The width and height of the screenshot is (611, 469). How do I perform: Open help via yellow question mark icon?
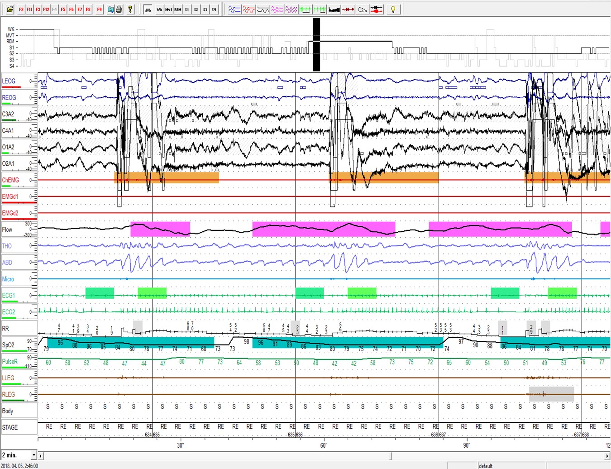[x=130, y=9]
